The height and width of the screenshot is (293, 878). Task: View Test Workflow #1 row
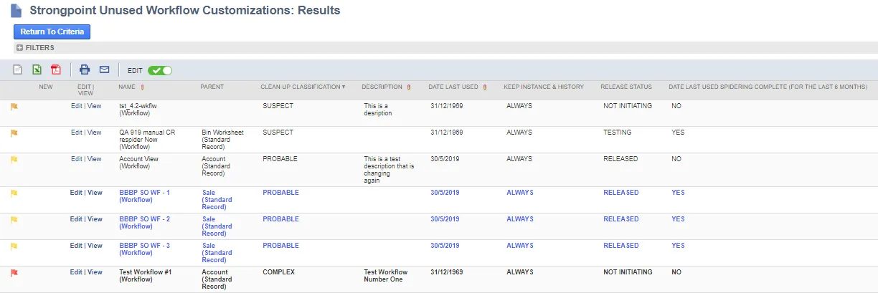(95, 272)
